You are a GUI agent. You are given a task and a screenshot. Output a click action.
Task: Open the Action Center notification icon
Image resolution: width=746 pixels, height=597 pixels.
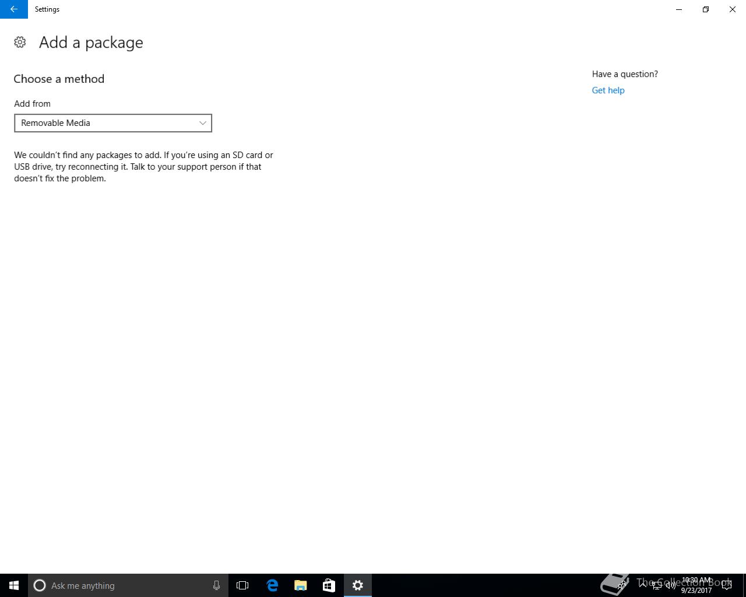click(x=727, y=585)
